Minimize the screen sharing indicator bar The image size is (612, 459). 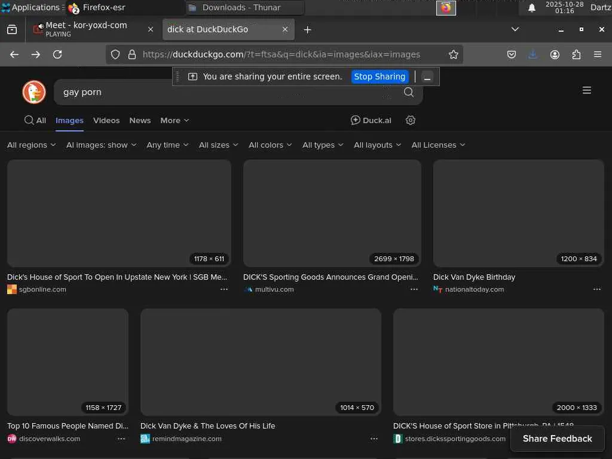pos(427,77)
